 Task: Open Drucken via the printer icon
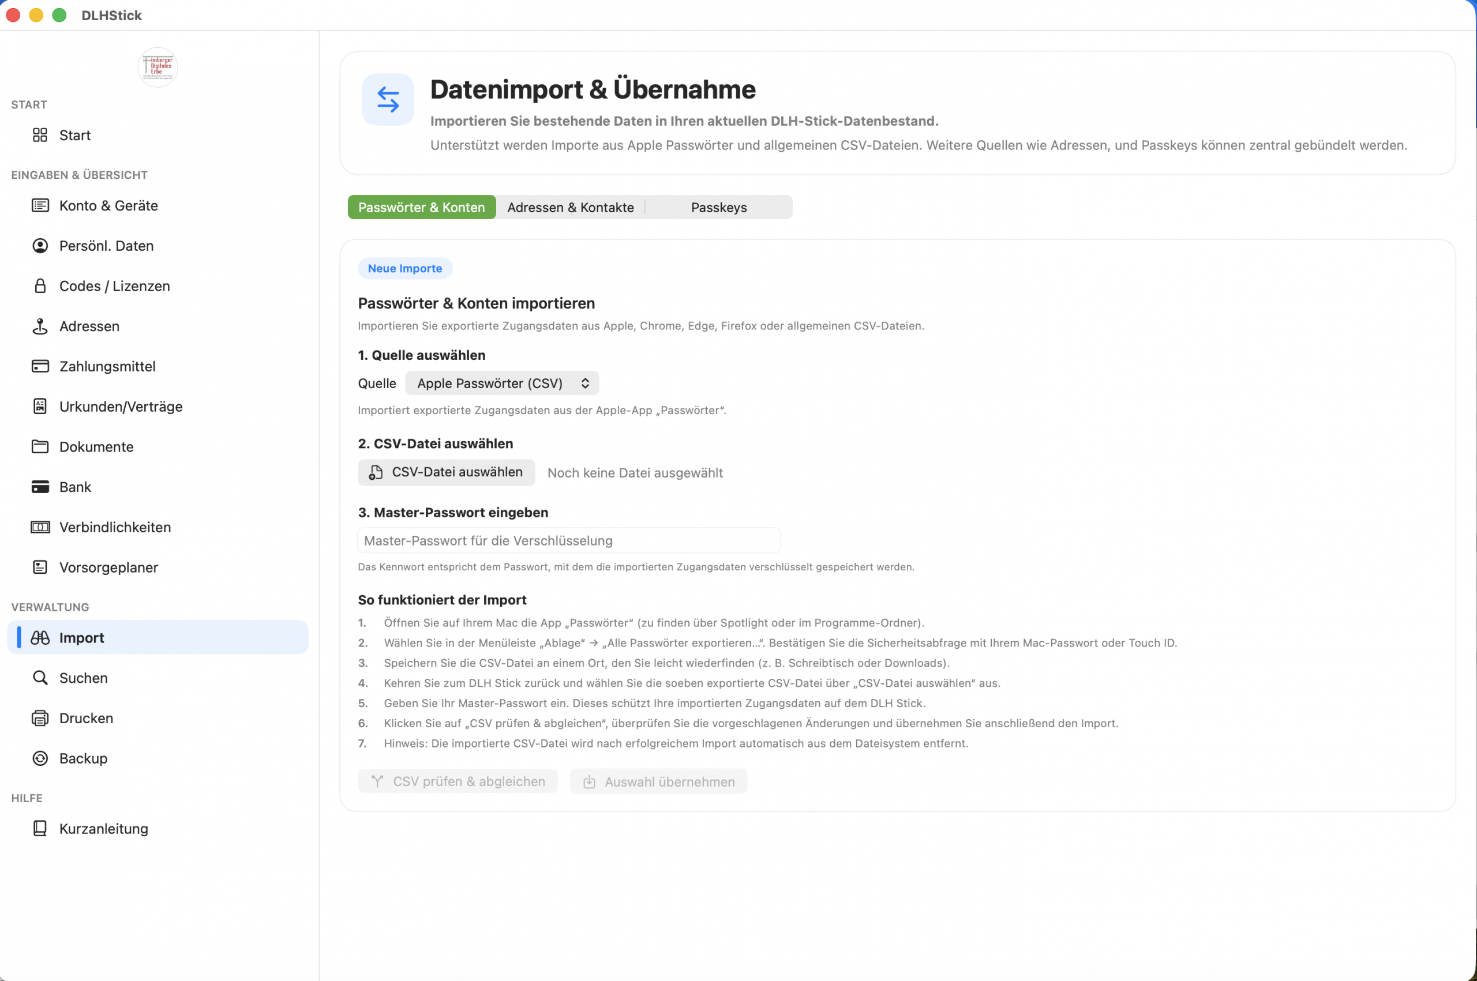pyautogui.click(x=40, y=718)
